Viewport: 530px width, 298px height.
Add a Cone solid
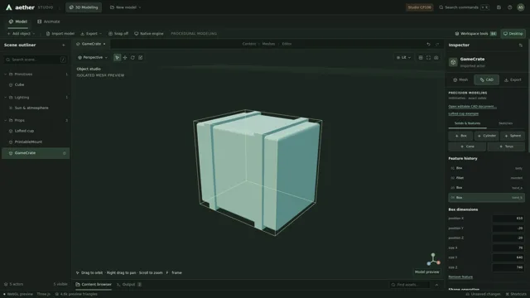click(467, 147)
